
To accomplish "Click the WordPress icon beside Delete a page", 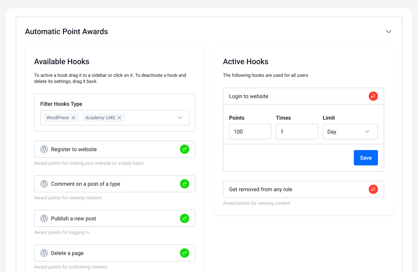I will (44, 253).
